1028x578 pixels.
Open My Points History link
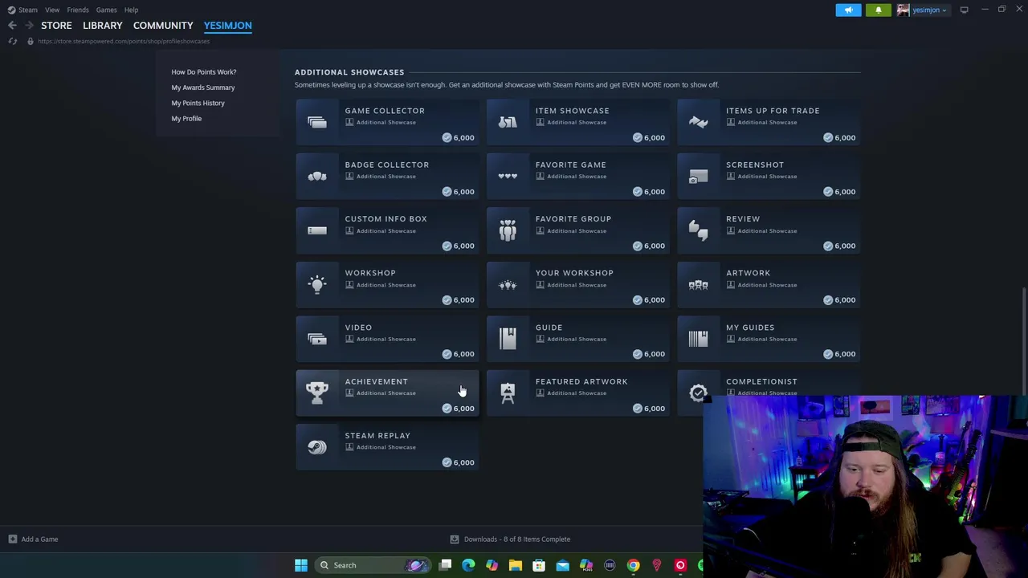pyautogui.click(x=198, y=103)
